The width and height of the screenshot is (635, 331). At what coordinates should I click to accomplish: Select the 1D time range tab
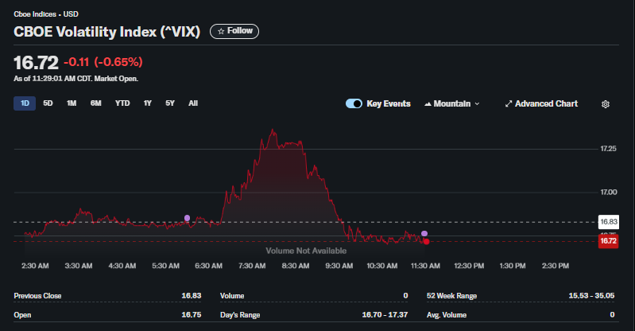25,103
